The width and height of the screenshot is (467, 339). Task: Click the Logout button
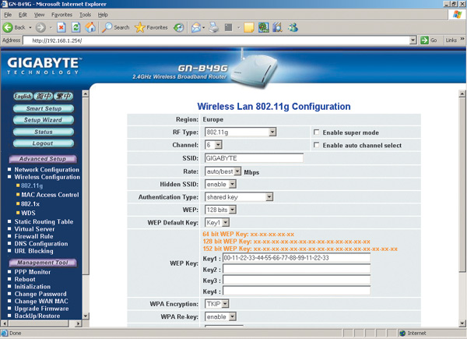click(43, 143)
